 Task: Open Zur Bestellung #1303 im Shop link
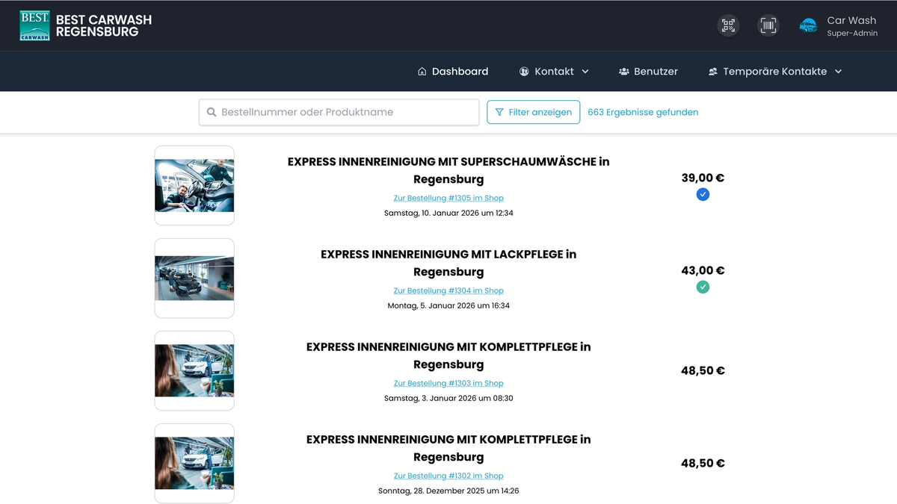[449, 382]
